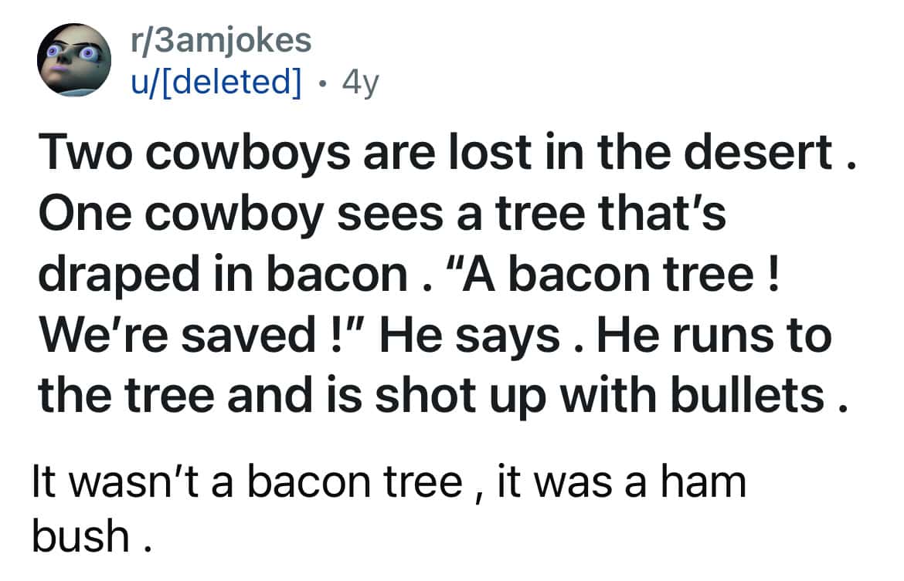Click the r/3amjokes subreddit avatar
The height and width of the screenshot is (581, 904).
click(75, 59)
